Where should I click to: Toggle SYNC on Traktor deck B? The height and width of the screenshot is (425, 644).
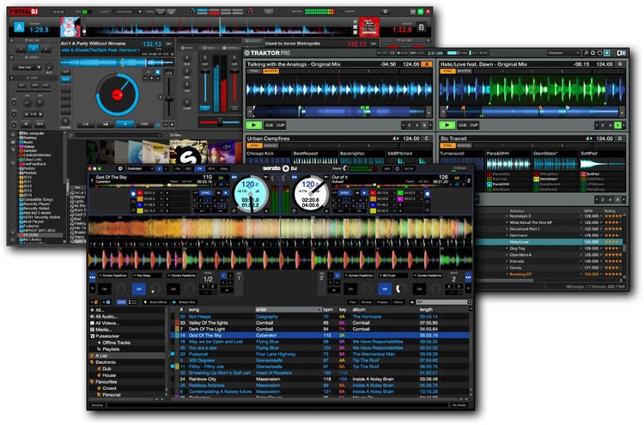(447, 71)
